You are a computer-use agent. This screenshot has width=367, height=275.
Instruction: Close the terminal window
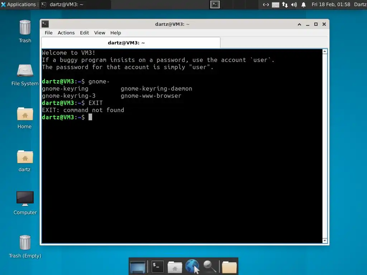point(324,24)
